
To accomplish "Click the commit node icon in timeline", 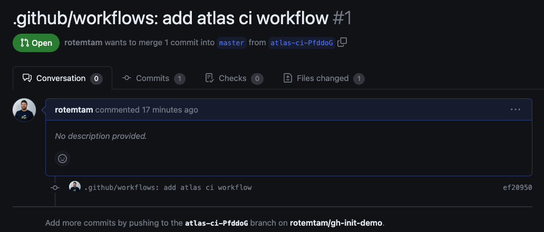I will tap(55, 188).
